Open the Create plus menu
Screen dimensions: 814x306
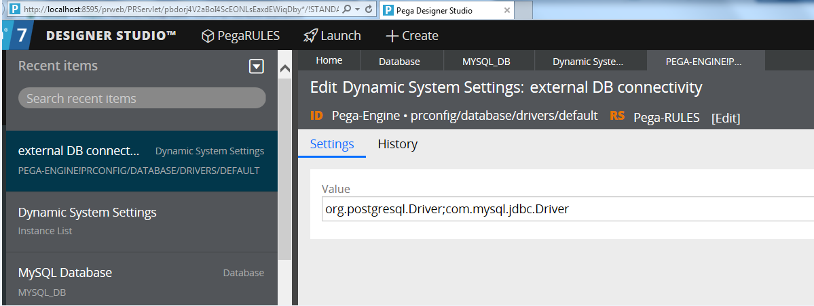point(412,36)
